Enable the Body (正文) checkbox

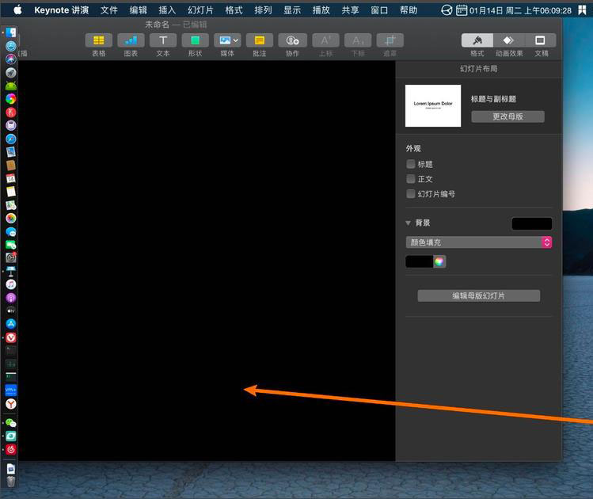[411, 178]
